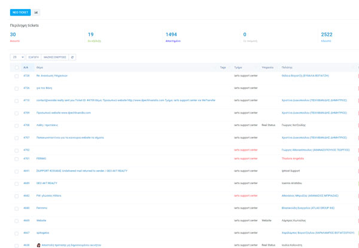Image resolution: width=359 pixels, height=248 pixels.
Task: Open the spitogatos ticket subject
Action: [x=43, y=233]
